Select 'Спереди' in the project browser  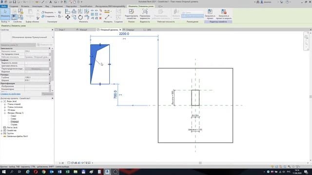[x=15, y=122]
